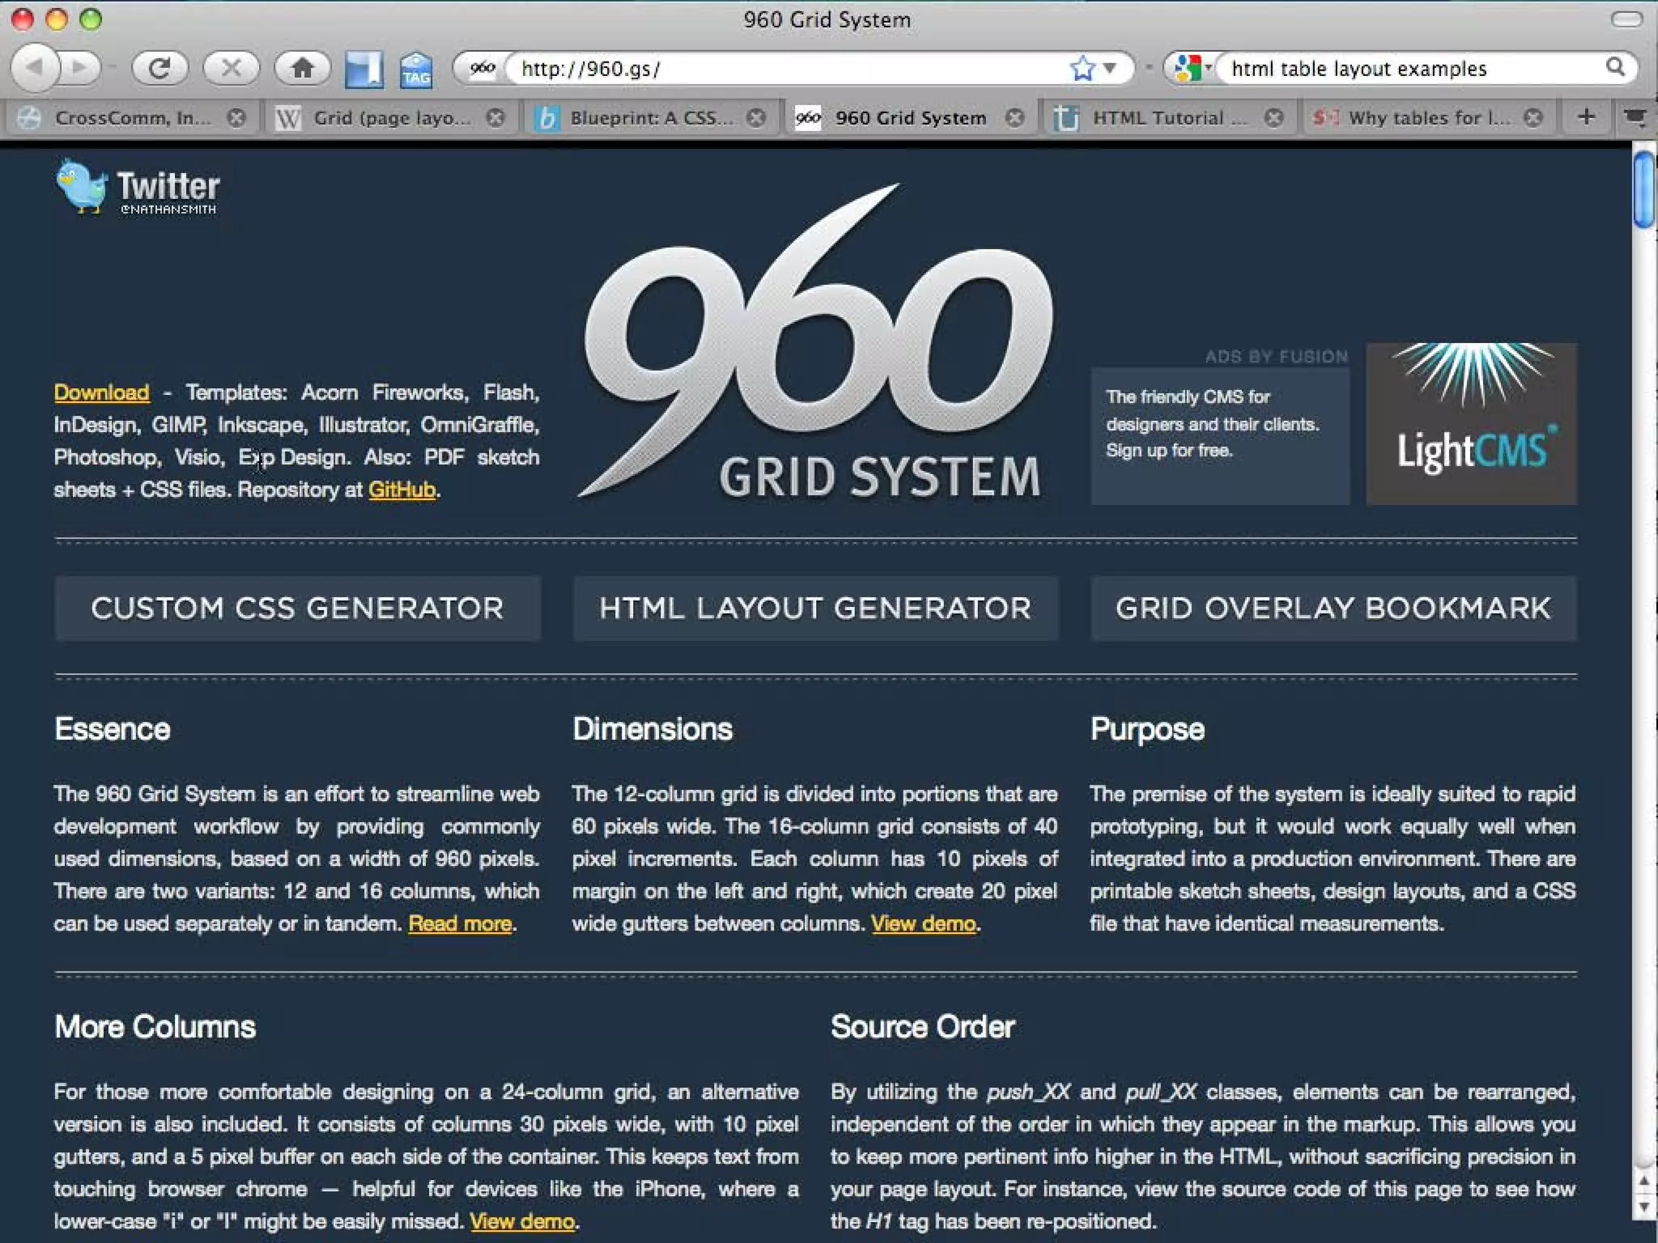
Task: Go to home page icon
Action: (x=302, y=68)
